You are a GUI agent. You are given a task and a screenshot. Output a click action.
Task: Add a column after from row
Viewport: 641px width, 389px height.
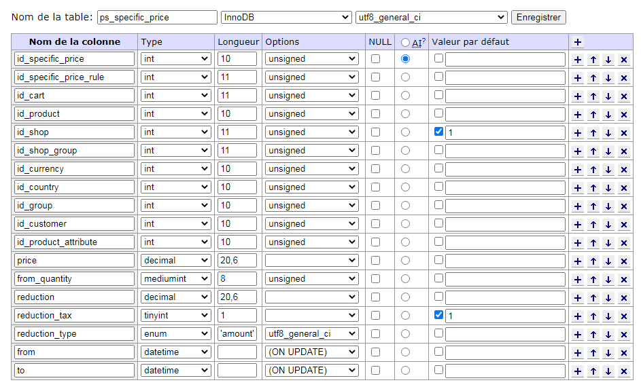[577, 354]
